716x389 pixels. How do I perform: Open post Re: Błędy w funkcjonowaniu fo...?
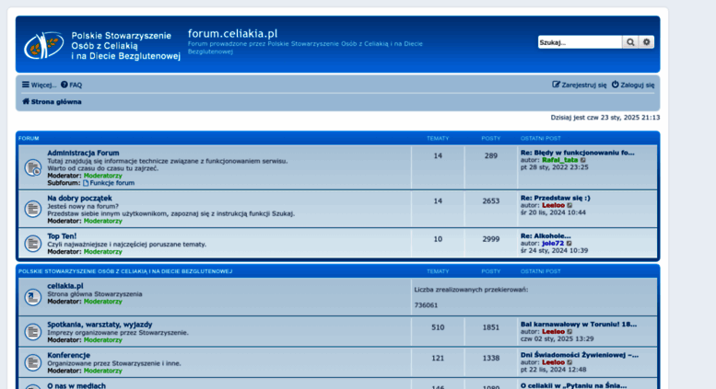click(x=577, y=153)
